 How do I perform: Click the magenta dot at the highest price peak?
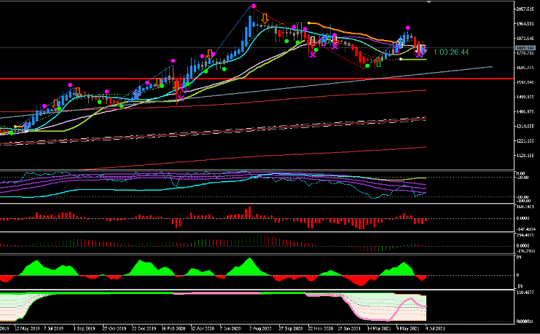(x=253, y=7)
